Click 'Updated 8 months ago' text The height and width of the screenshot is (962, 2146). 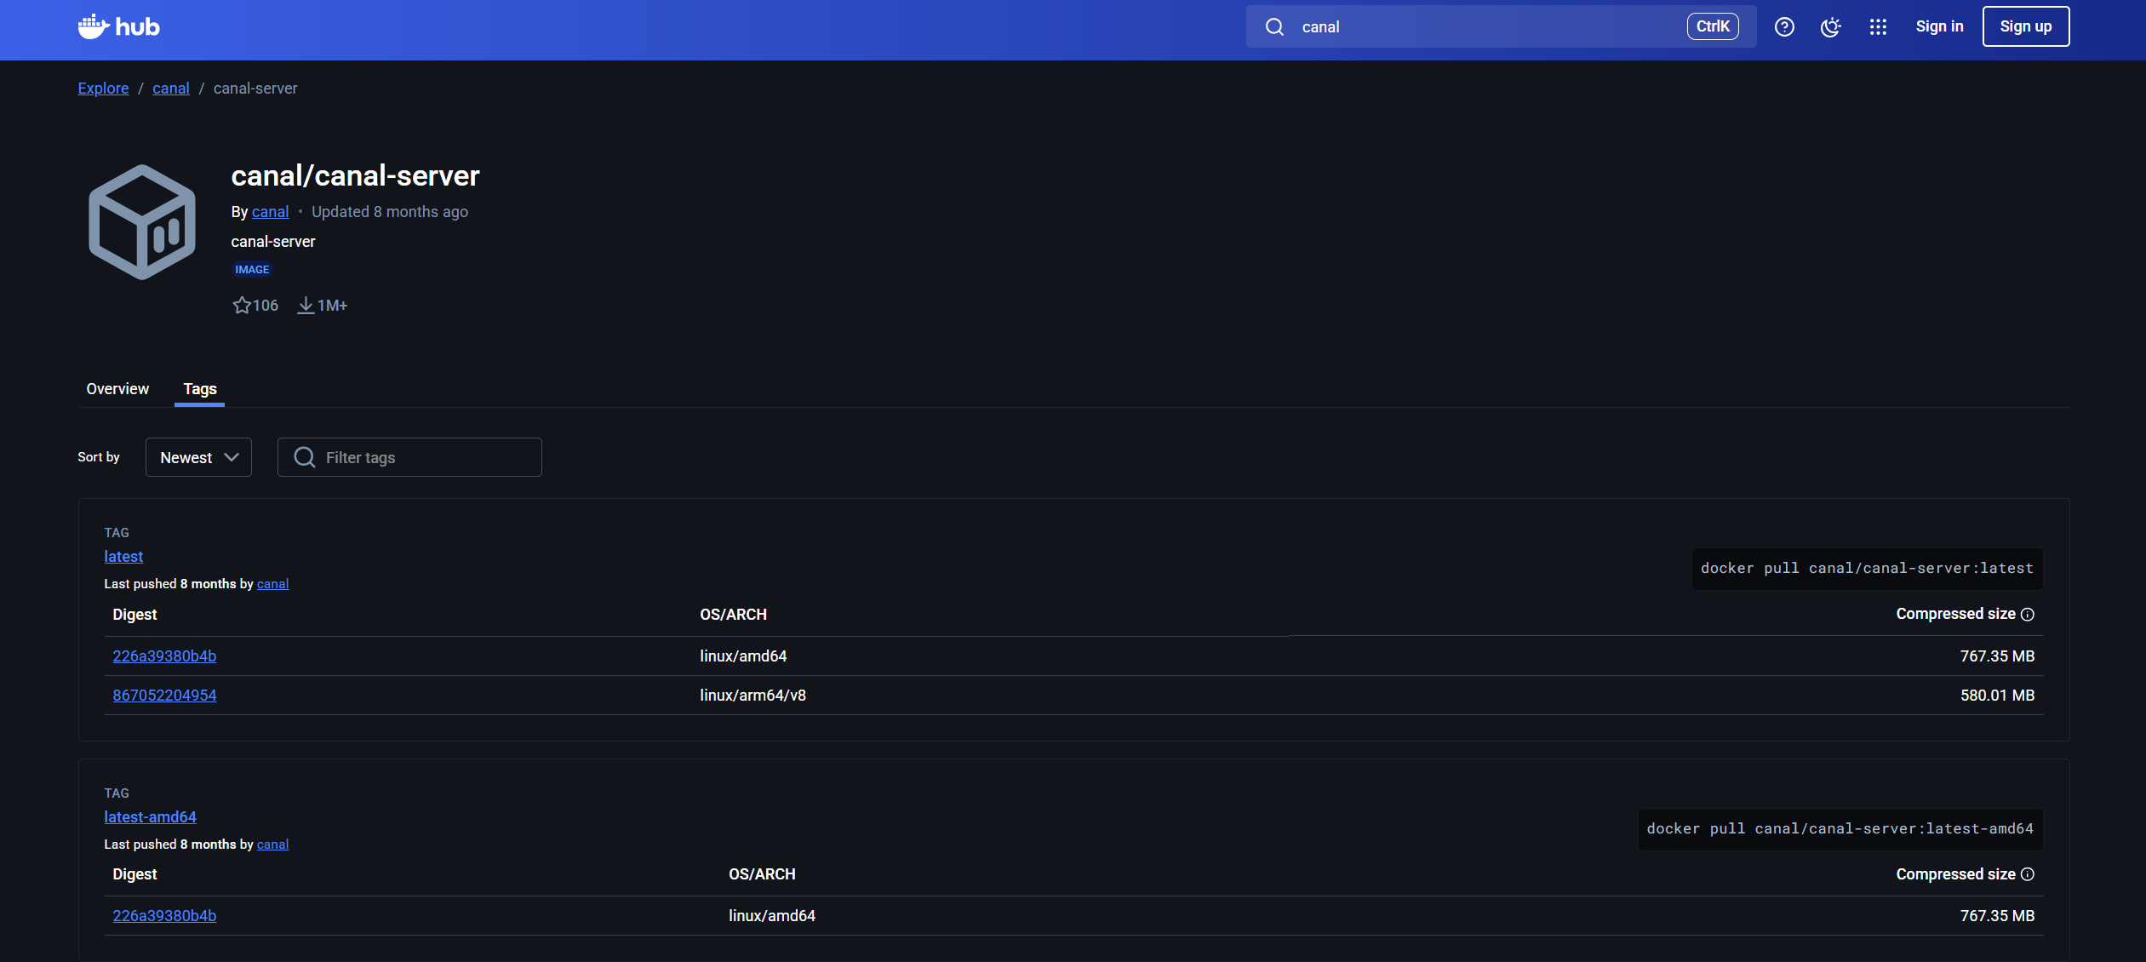tap(390, 212)
